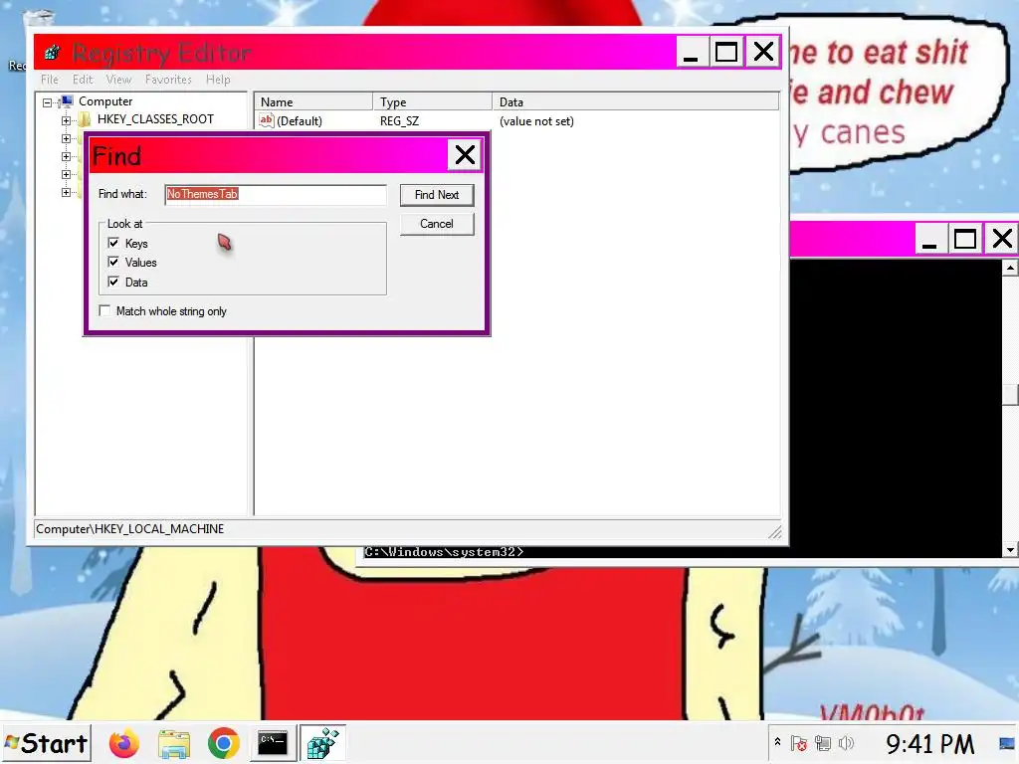The width and height of the screenshot is (1019, 764).
Task: Minimize the Command Prompt window
Action: [930, 239]
